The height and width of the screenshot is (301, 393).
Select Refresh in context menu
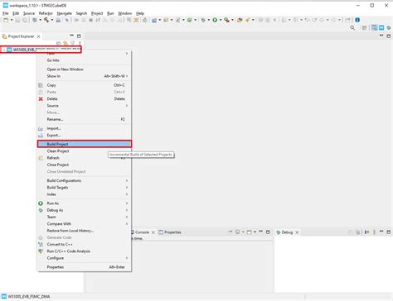(85, 158)
